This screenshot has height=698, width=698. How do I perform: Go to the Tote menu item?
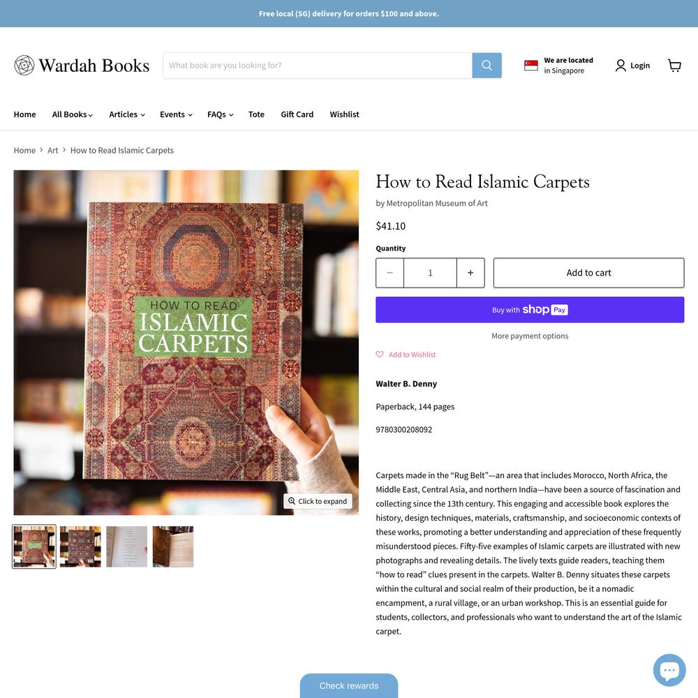(256, 114)
